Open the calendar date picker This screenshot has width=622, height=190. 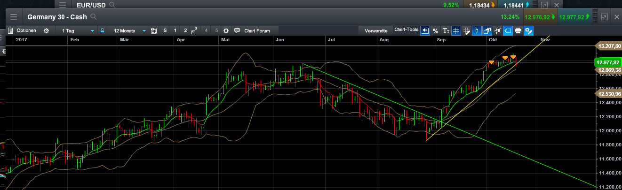click(153, 30)
